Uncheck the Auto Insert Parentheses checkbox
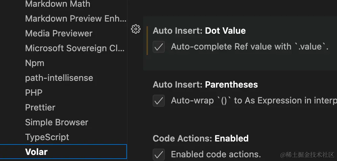337x161 pixels. point(159,101)
